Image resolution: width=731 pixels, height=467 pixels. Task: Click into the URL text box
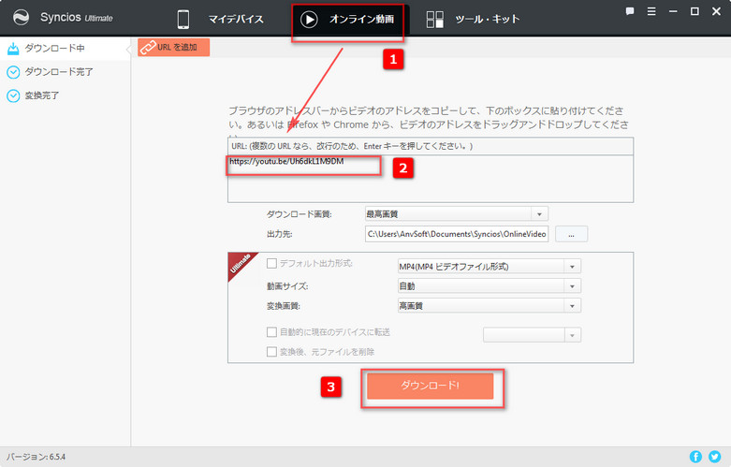coord(431,179)
